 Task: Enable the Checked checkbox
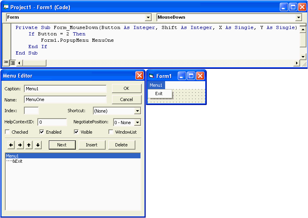7,132
